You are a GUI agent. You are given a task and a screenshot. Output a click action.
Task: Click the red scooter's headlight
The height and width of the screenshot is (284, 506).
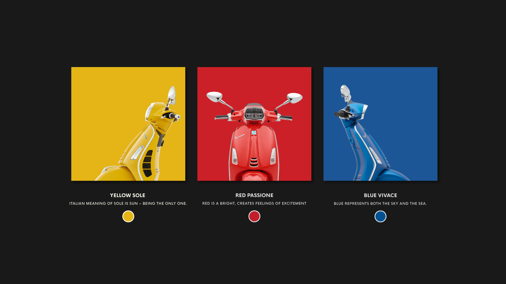point(254,113)
